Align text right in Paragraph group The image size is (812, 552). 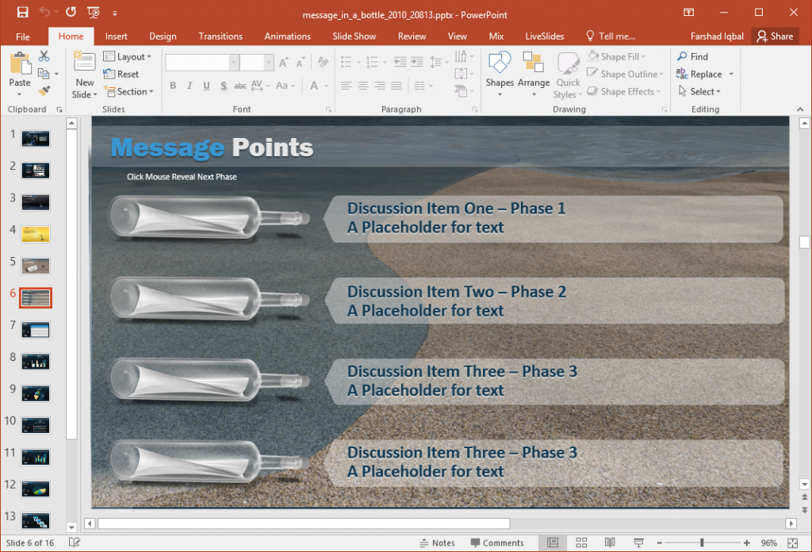tap(380, 86)
